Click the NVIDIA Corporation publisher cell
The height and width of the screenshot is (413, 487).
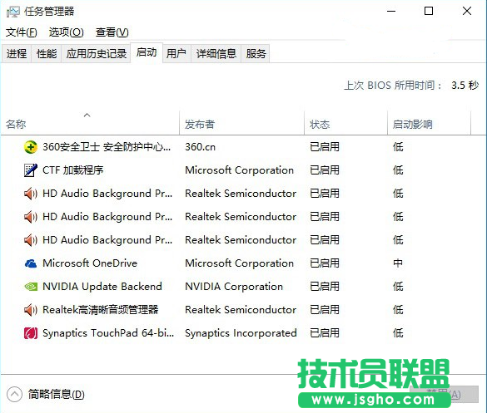(x=234, y=287)
